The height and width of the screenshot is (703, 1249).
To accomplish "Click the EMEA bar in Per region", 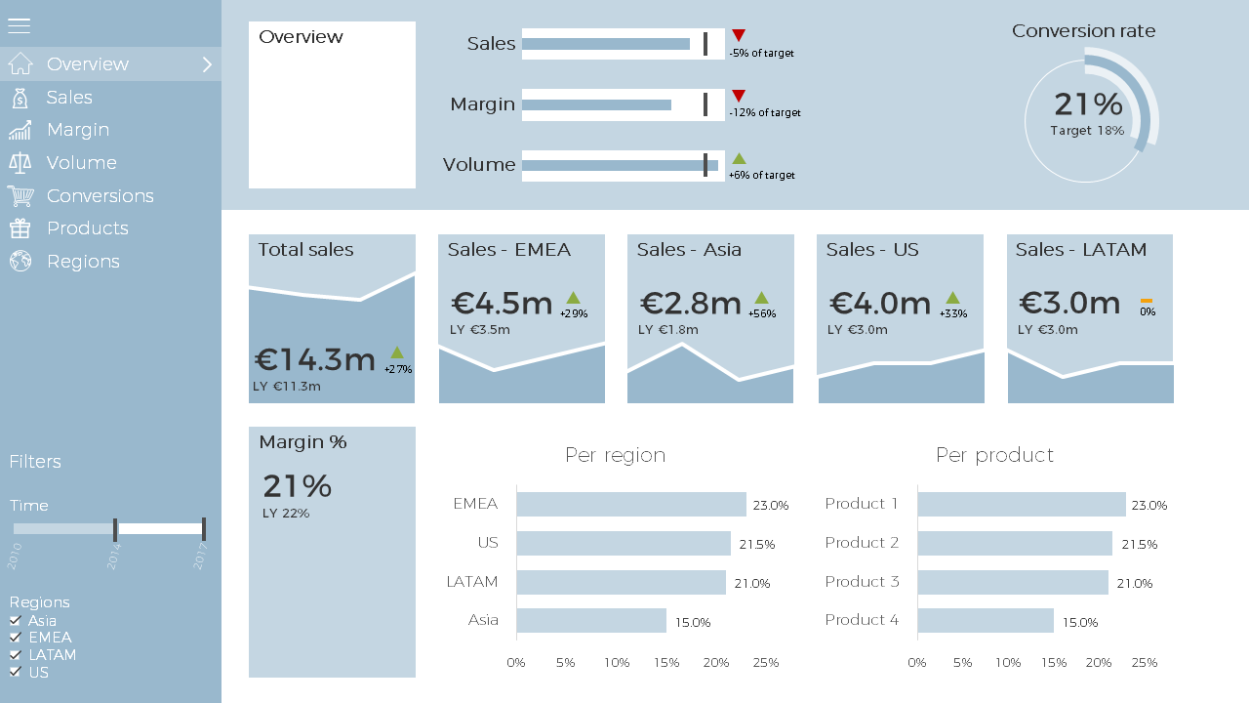I will coord(631,505).
